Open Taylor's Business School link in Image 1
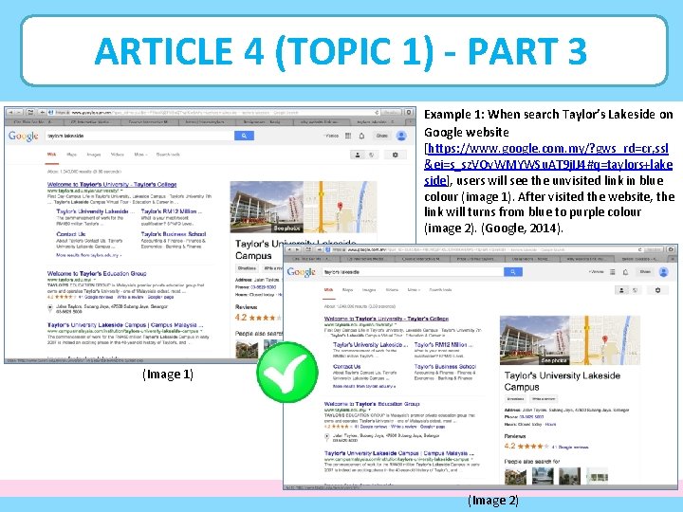The height and width of the screenshot is (512, 683). 174,234
